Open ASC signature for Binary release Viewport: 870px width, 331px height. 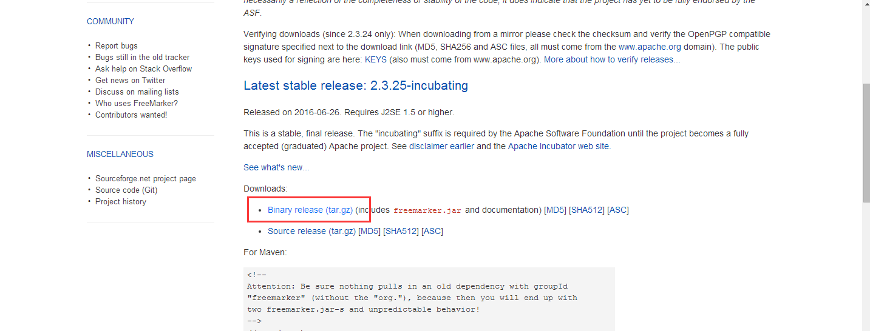pos(618,210)
